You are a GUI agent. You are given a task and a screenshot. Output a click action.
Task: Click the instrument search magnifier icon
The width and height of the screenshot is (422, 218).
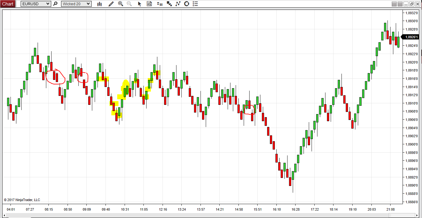click(56, 4)
